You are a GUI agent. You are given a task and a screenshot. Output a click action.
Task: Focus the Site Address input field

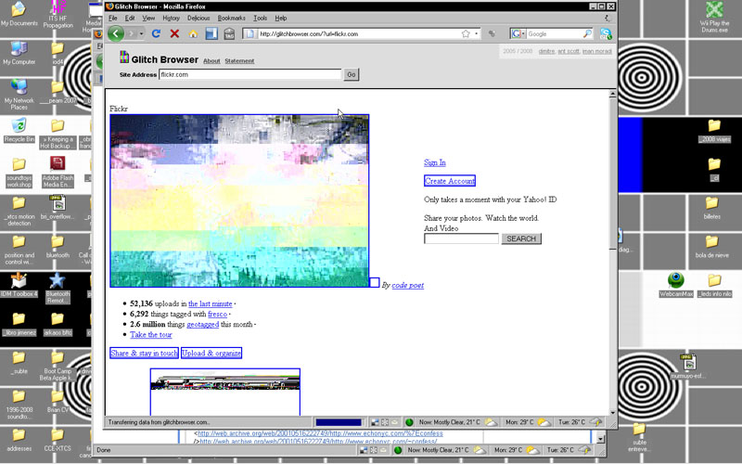pyautogui.click(x=249, y=74)
